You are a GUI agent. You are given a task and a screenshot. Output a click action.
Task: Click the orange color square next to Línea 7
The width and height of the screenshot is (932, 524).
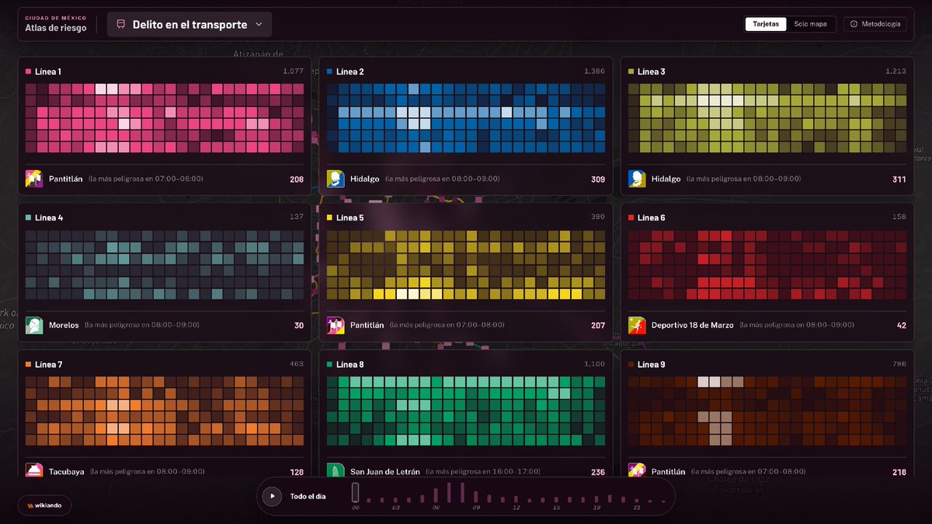tap(29, 364)
